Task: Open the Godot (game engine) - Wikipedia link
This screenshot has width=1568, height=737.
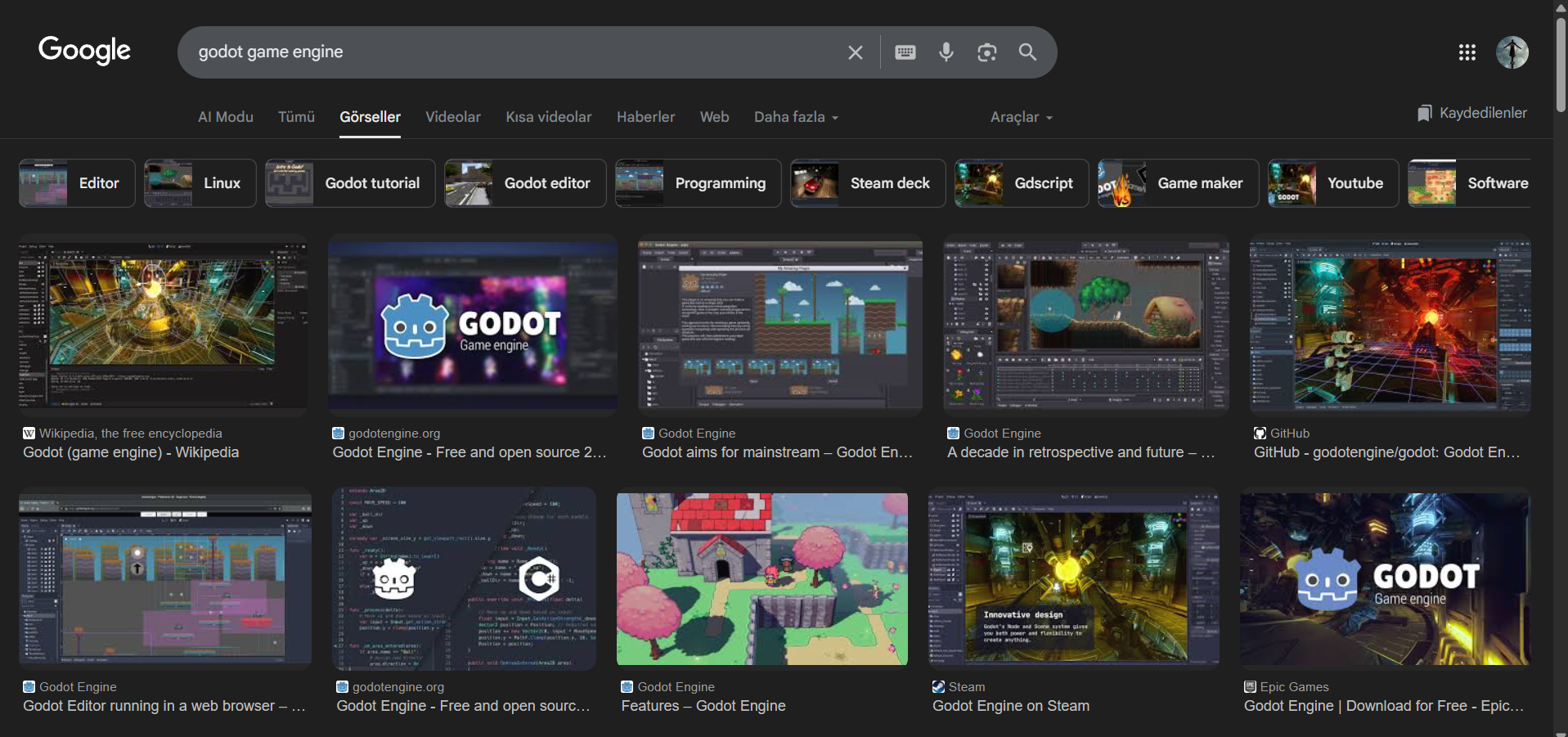Action: pos(131,452)
